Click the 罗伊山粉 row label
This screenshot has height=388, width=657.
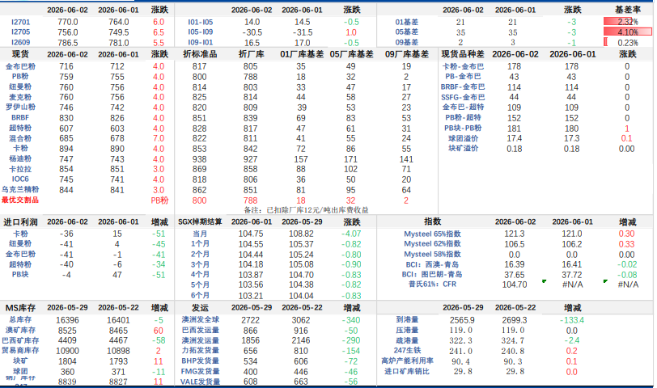(20, 108)
